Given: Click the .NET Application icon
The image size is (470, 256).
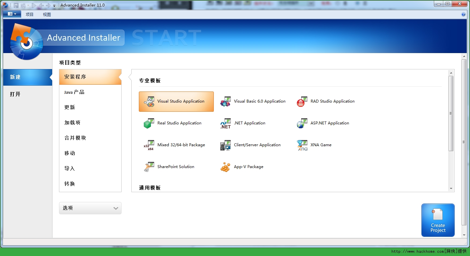Looking at the screenshot, I should pyautogui.click(x=226, y=123).
